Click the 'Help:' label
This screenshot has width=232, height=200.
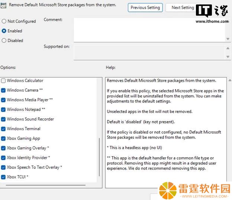pyautogui.click(x=110, y=68)
